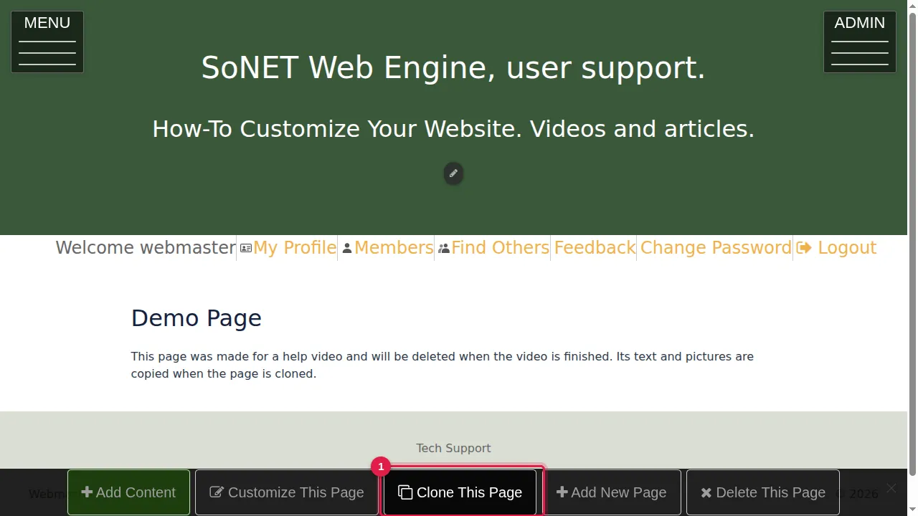Image resolution: width=918 pixels, height=516 pixels.
Task: Click Add New Page button
Action: (x=612, y=492)
